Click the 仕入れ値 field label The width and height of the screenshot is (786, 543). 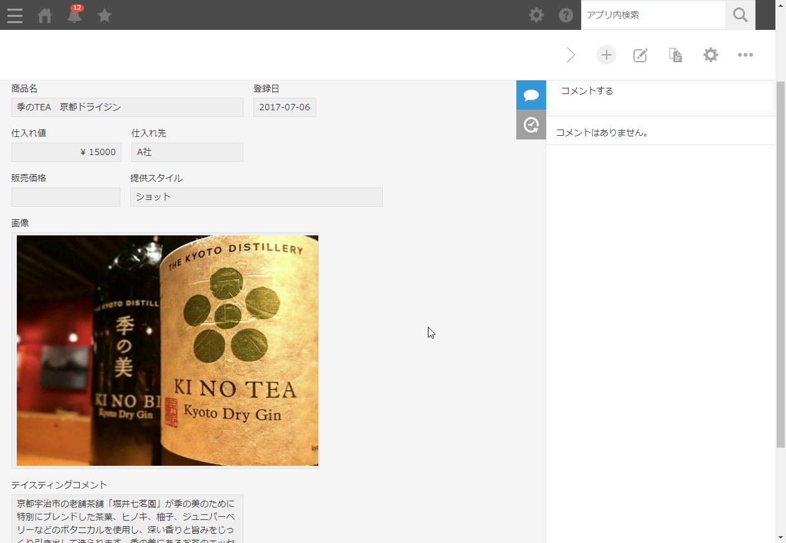point(29,133)
